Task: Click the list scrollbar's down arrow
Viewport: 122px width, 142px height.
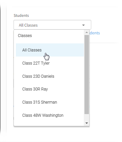Action: (87, 123)
